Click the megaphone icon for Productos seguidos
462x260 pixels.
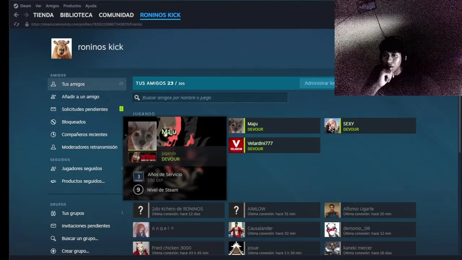(53, 181)
